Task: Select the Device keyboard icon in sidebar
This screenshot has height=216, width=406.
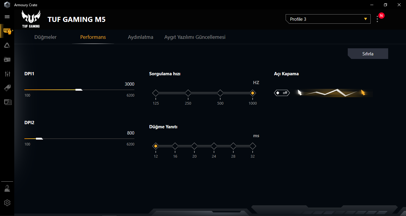Action: (x=7, y=31)
